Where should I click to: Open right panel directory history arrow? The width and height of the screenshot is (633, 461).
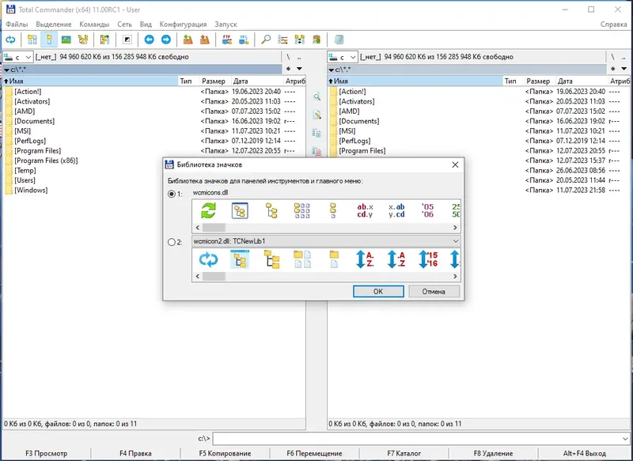[x=624, y=69]
